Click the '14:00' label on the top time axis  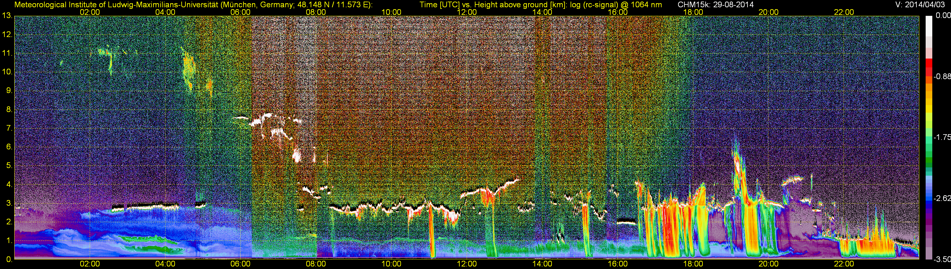pos(542,12)
